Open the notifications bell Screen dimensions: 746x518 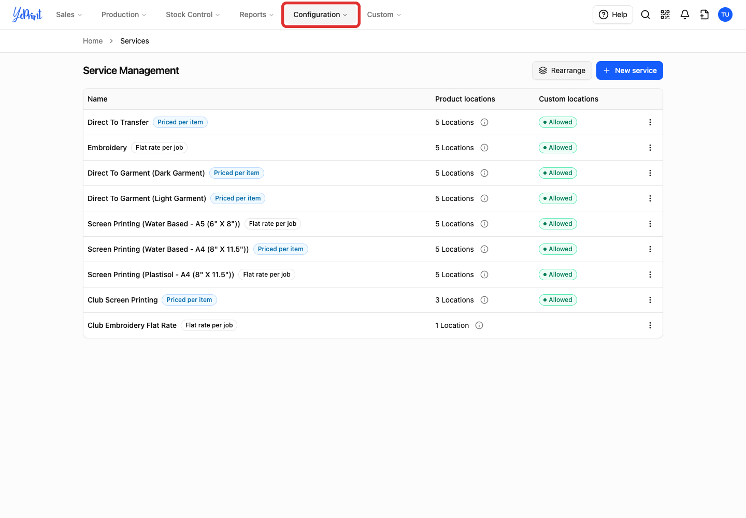click(685, 15)
